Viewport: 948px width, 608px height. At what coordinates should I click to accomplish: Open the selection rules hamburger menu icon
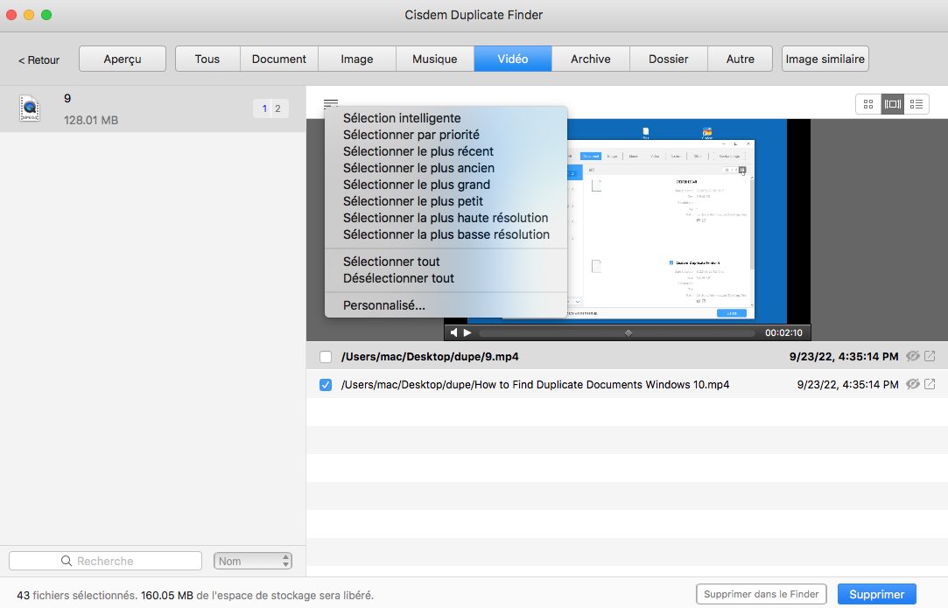tap(330, 103)
